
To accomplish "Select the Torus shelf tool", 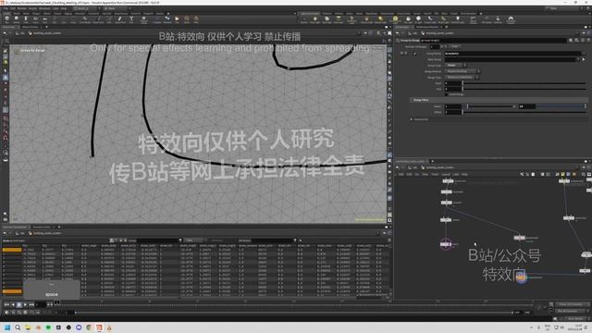I will click(x=35, y=19).
